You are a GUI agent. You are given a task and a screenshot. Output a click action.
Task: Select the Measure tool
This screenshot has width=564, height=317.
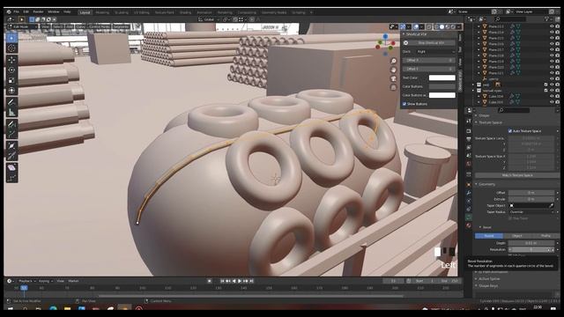11,113
